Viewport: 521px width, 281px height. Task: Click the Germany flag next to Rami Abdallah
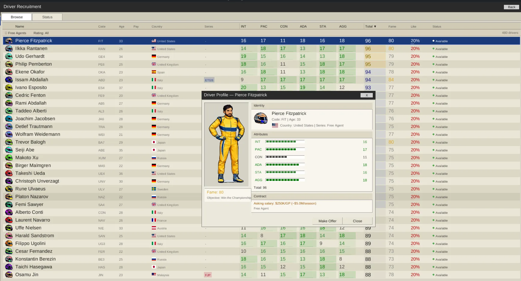pyautogui.click(x=154, y=103)
